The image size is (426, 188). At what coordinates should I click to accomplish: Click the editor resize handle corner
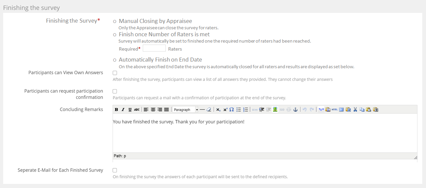tap(415, 157)
